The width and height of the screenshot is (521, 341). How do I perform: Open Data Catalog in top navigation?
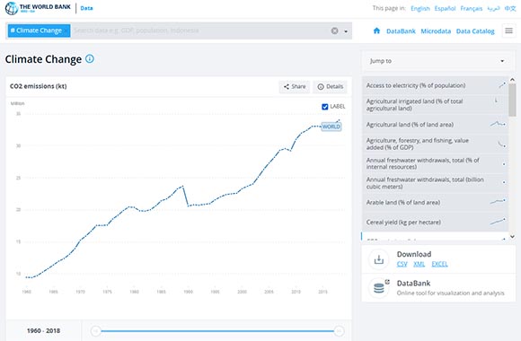coord(475,31)
